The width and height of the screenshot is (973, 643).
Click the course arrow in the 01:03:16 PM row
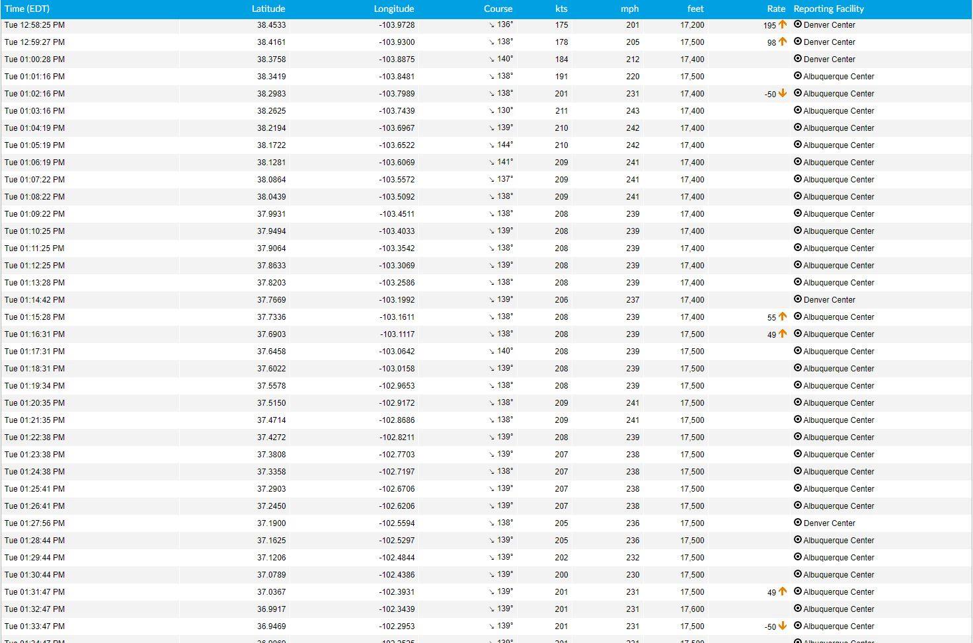pos(492,111)
